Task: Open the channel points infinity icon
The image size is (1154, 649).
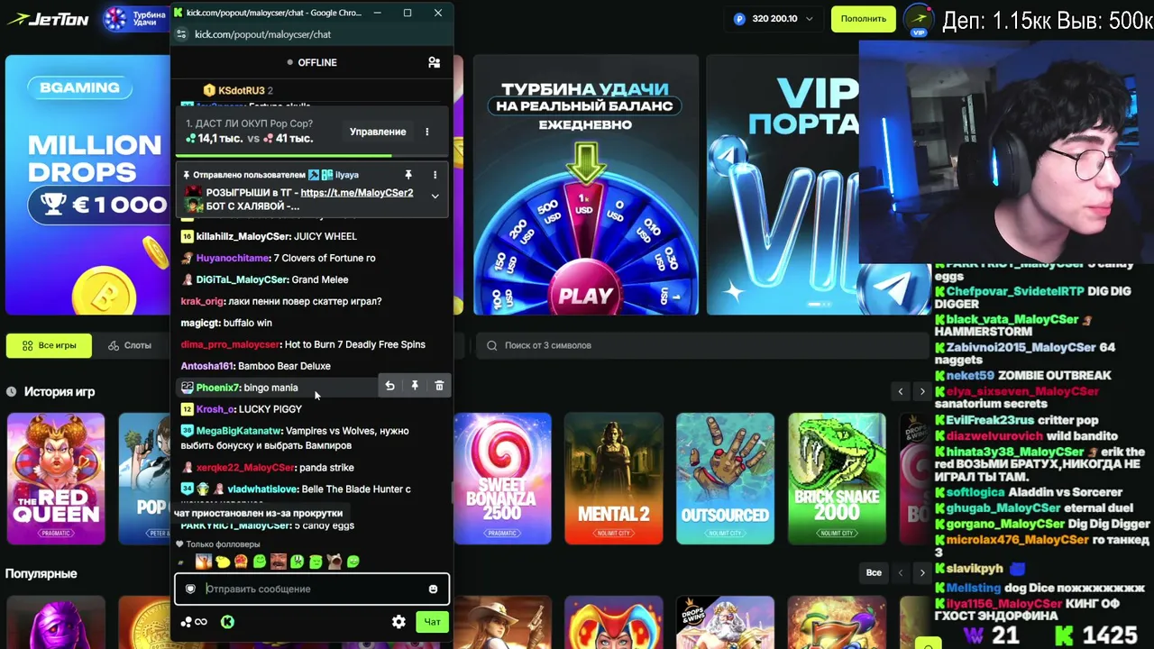Action: click(194, 622)
